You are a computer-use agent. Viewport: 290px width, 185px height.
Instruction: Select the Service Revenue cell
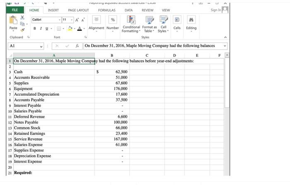[54, 139]
